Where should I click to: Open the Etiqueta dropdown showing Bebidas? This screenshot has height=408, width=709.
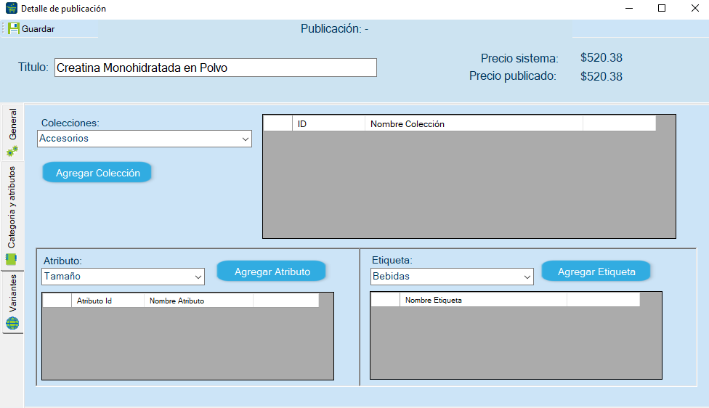tap(452, 277)
